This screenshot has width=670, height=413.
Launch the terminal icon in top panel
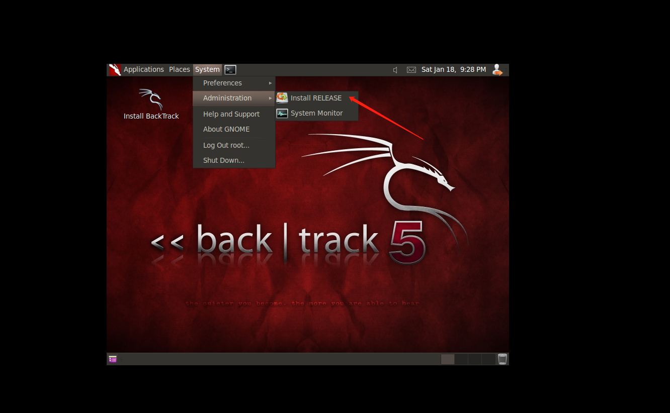(x=230, y=70)
